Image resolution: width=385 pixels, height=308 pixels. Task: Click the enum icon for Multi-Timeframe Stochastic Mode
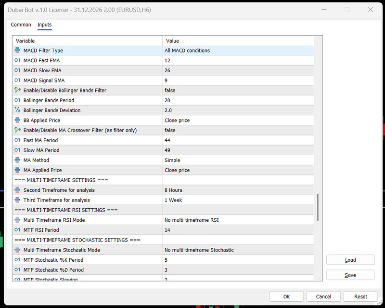click(x=17, y=250)
